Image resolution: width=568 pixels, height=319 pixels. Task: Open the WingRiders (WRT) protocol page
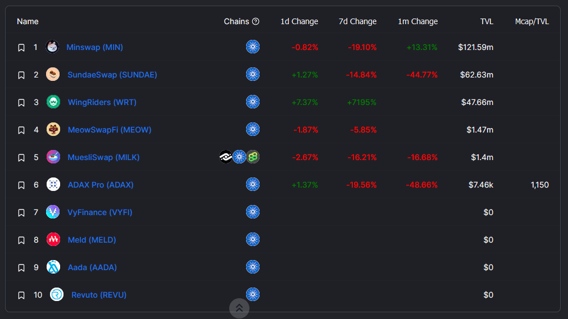point(102,102)
